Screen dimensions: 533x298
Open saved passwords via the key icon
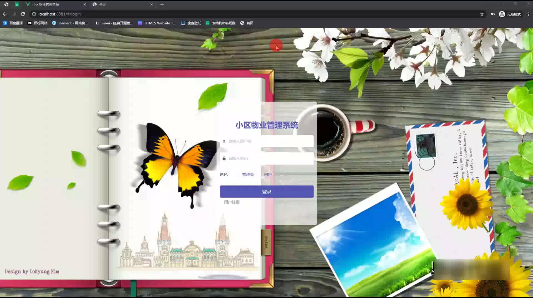[x=493, y=14]
